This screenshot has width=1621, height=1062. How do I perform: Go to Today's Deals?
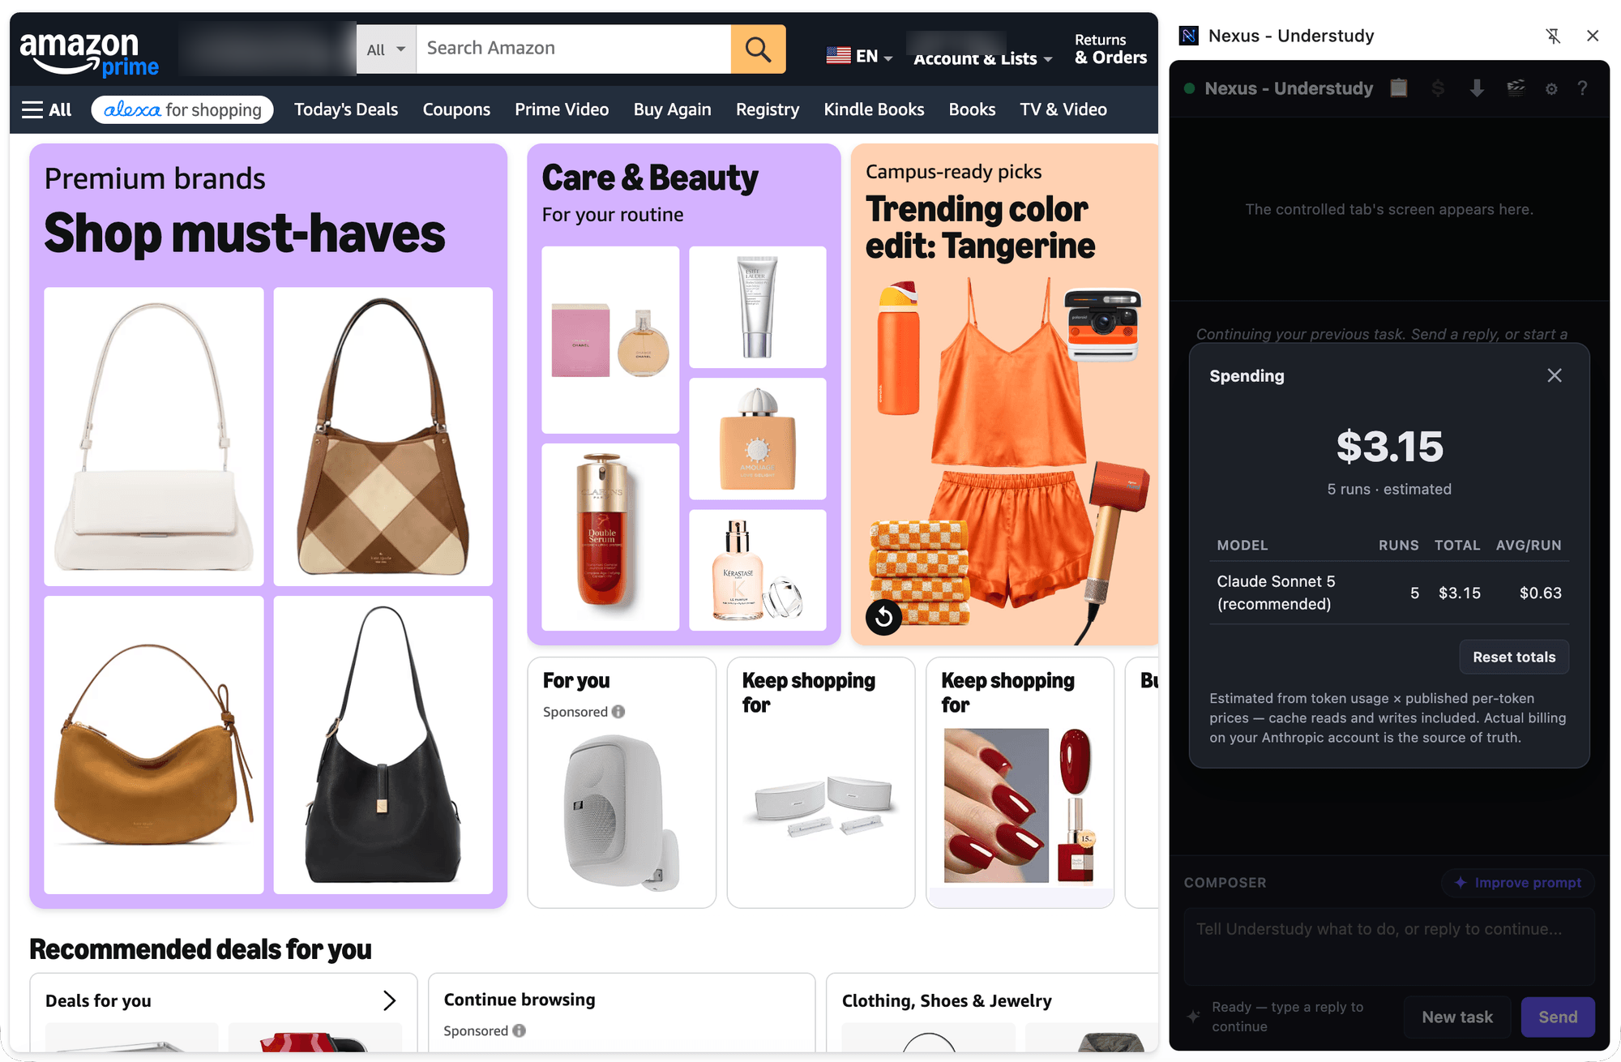point(346,109)
